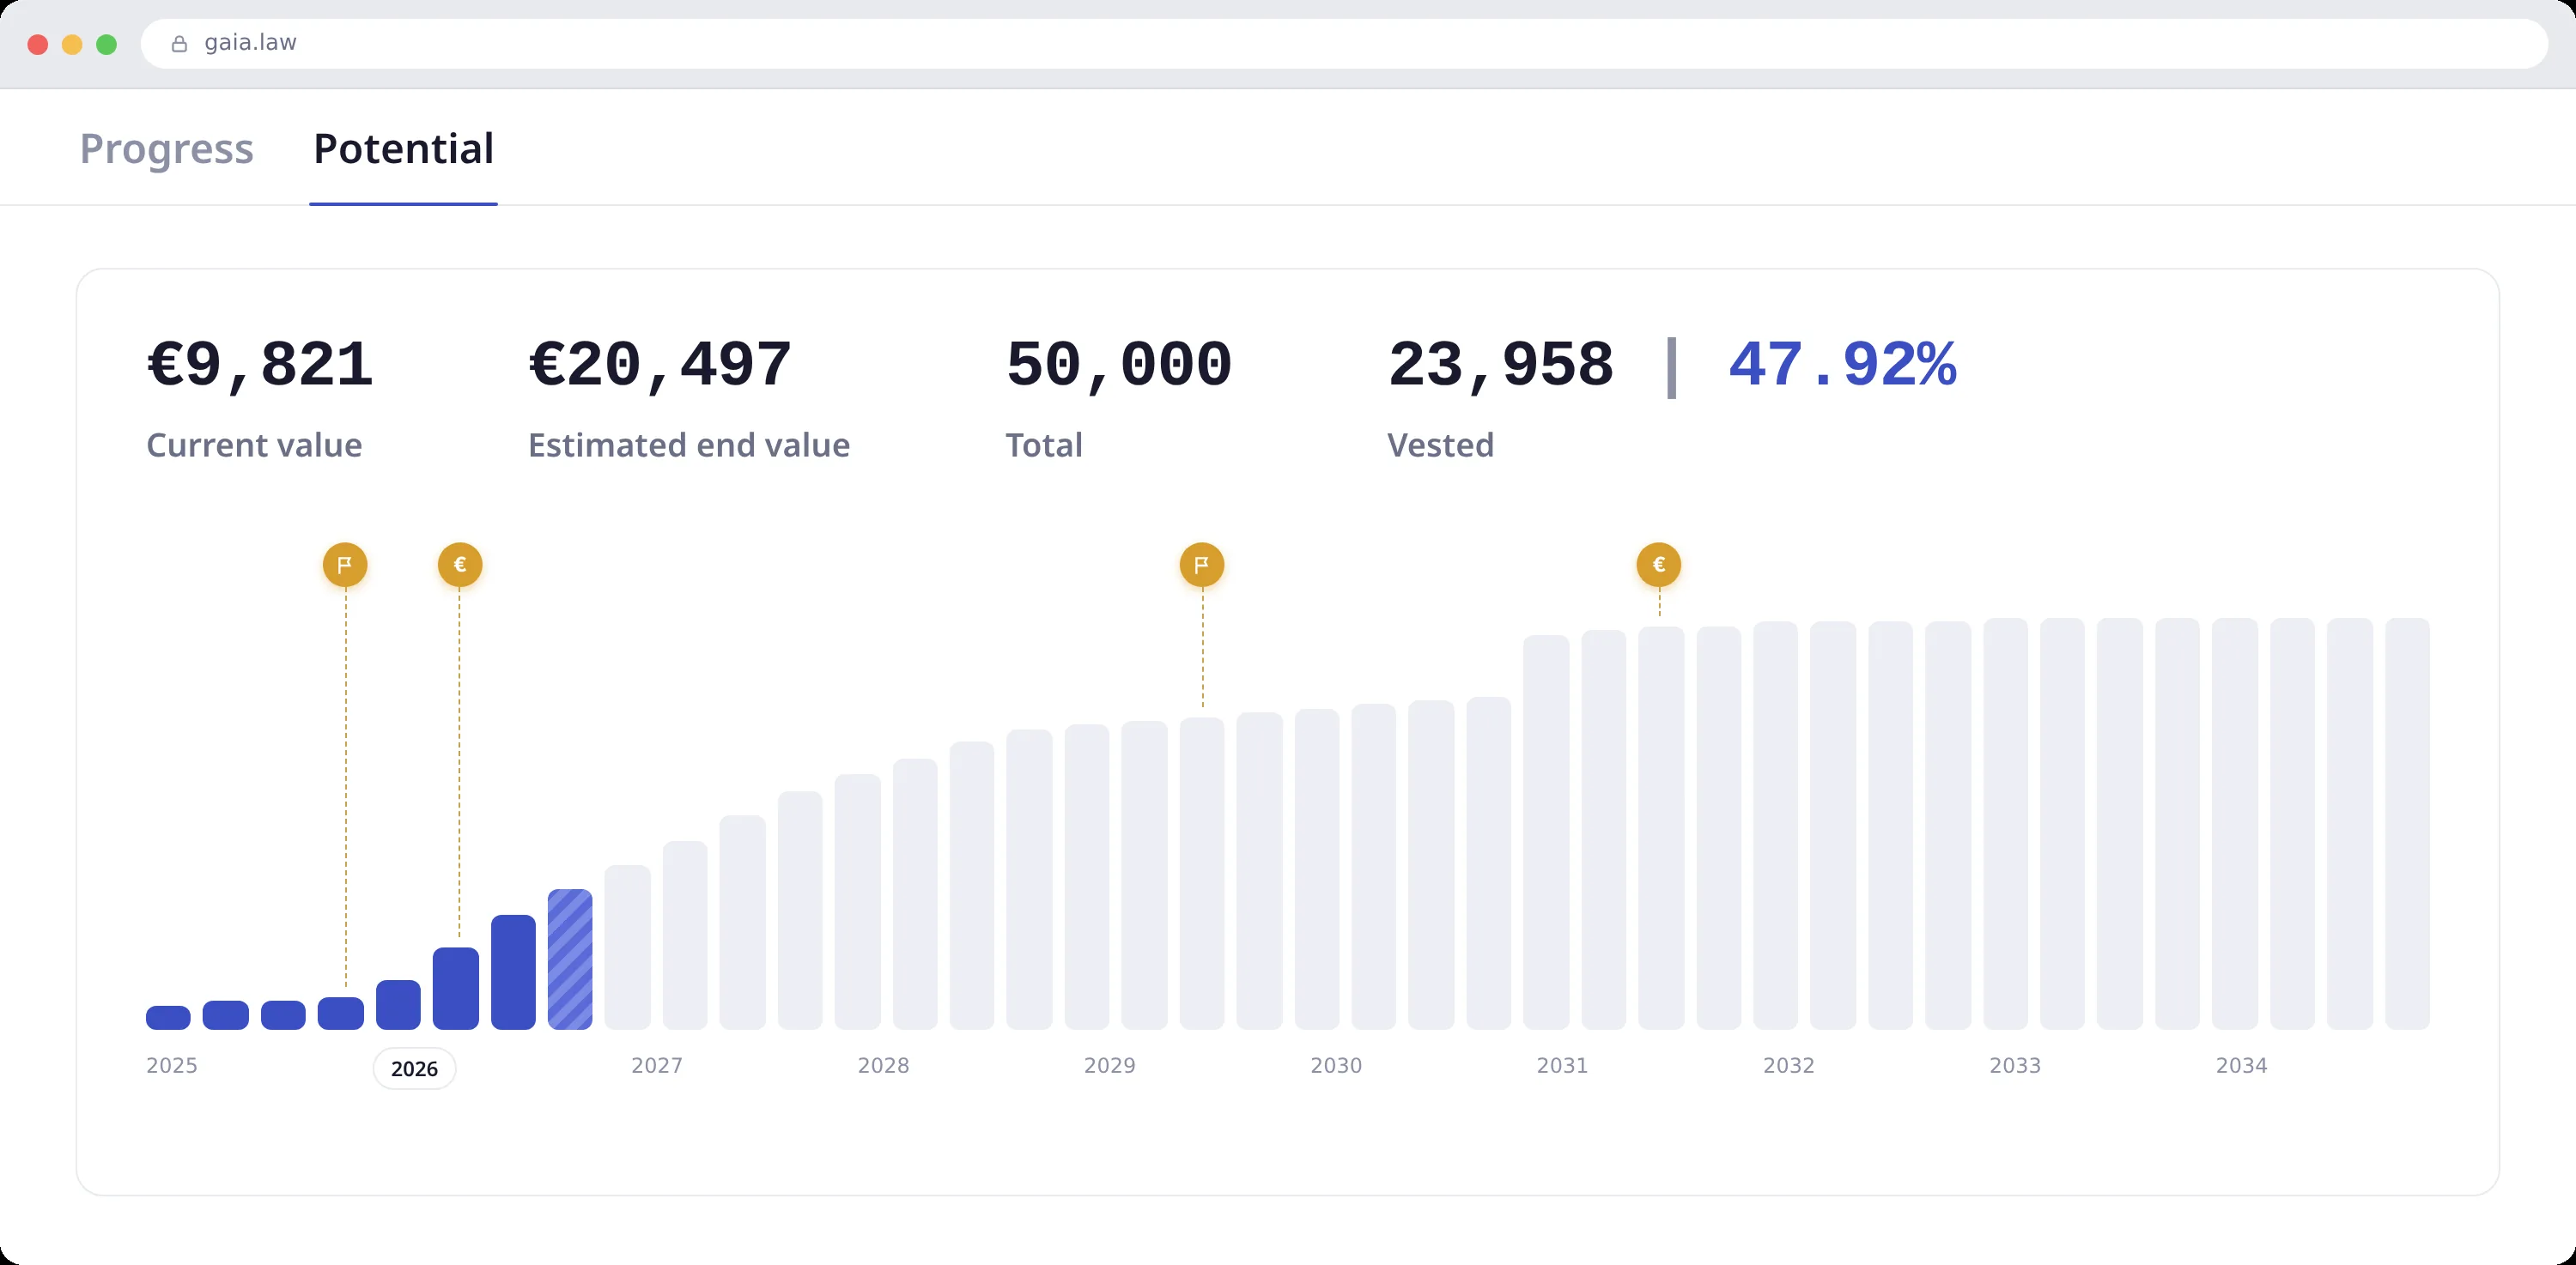Click the tallest solid blue bar

513,972
